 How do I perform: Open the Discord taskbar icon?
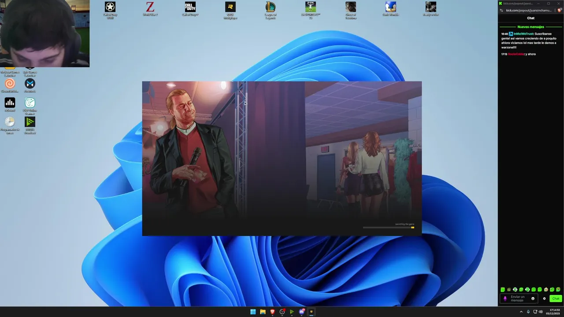301,312
